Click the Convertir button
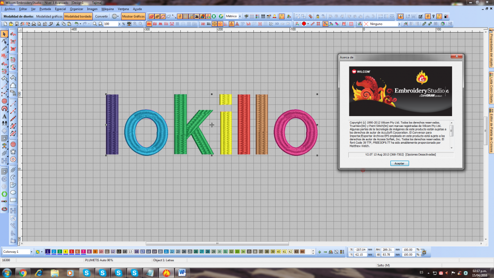The width and height of the screenshot is (494, 278). point(101,16)
